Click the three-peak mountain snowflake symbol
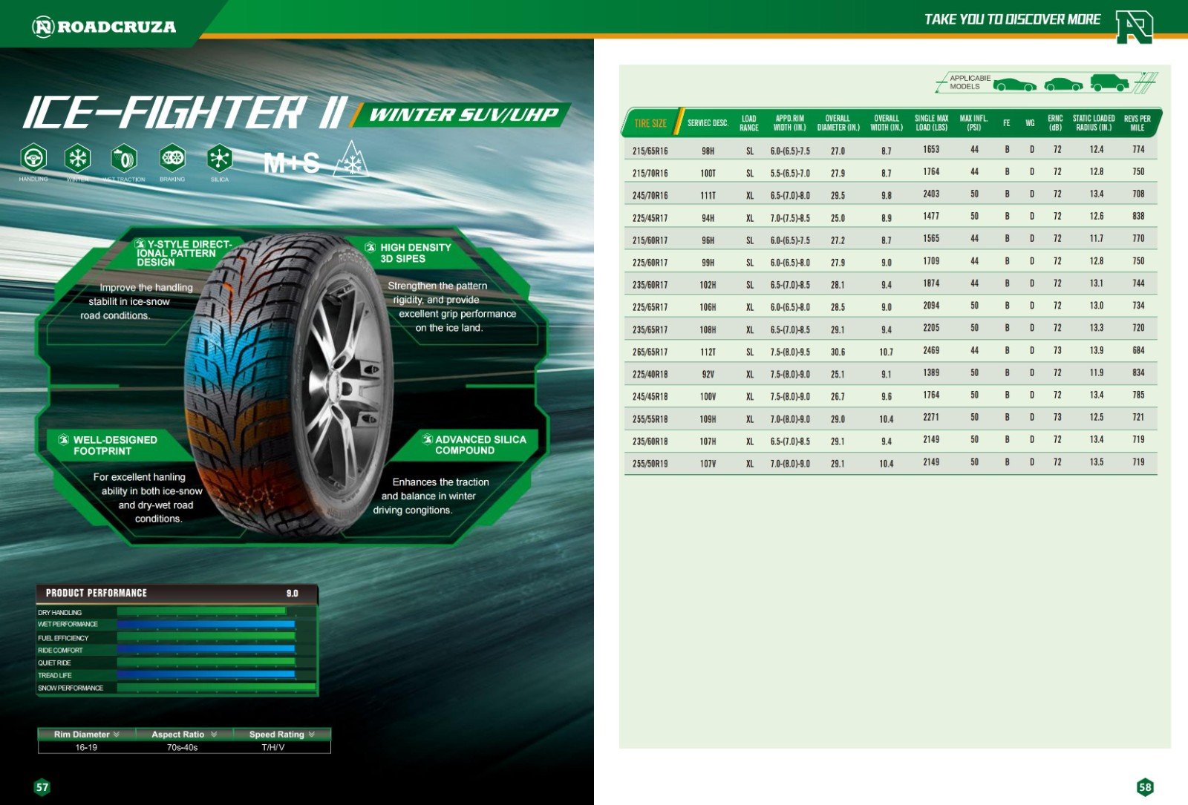 pyautogui.click(x=350, y=160)
